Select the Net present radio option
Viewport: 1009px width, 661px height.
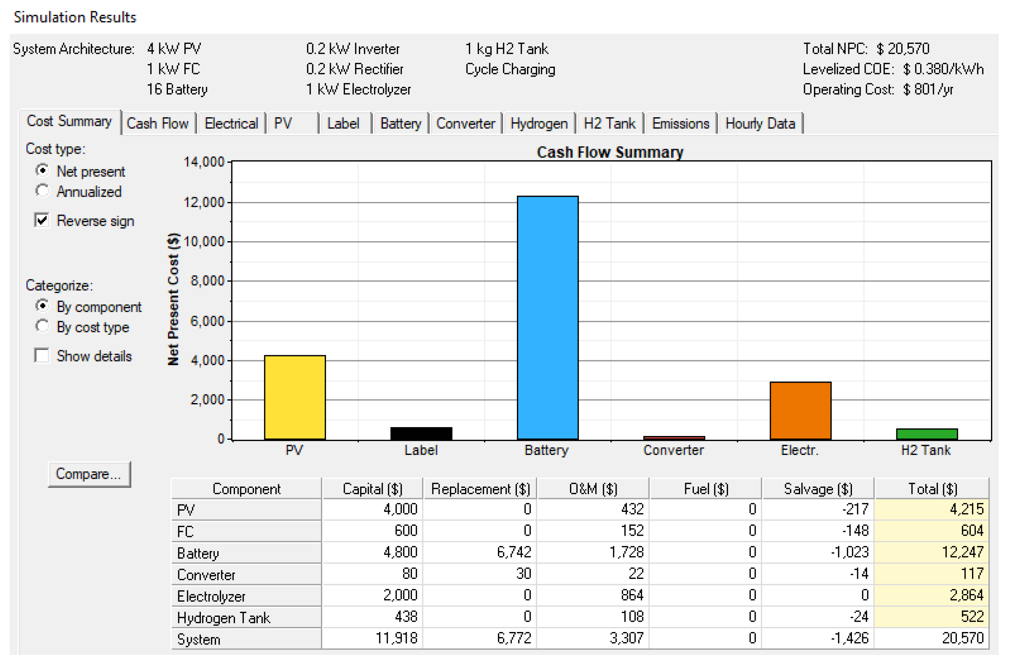point(42,171)
